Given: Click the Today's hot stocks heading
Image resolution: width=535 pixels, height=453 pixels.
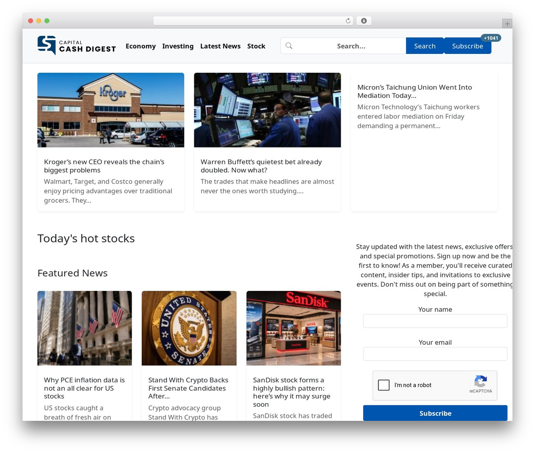Looking at the screenshot, I should coord(86,238).
